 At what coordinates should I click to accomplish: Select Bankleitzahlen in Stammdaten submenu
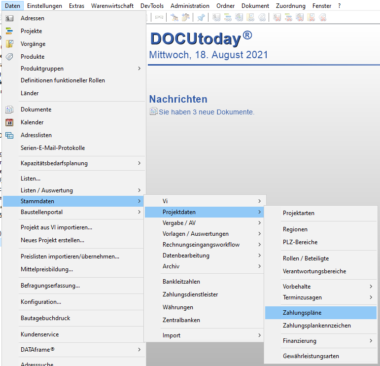coord(204,282)
